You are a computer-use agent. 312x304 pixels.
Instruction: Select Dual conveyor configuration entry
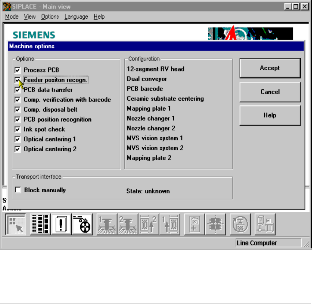[x=147, y=79]
